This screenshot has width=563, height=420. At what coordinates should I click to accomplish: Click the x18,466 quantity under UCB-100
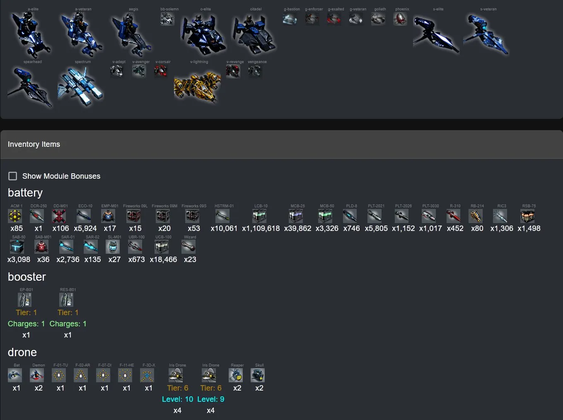[x=163, y=260]
